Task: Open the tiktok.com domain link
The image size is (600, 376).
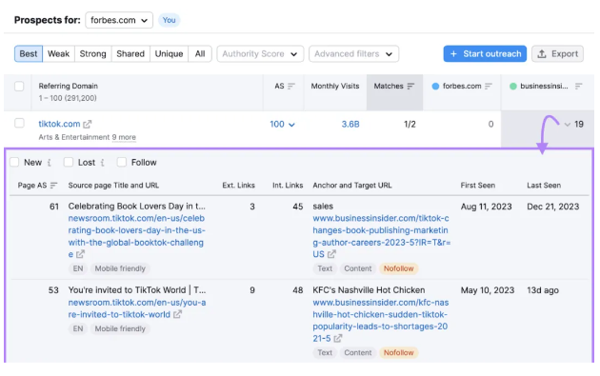Action: 59,124
